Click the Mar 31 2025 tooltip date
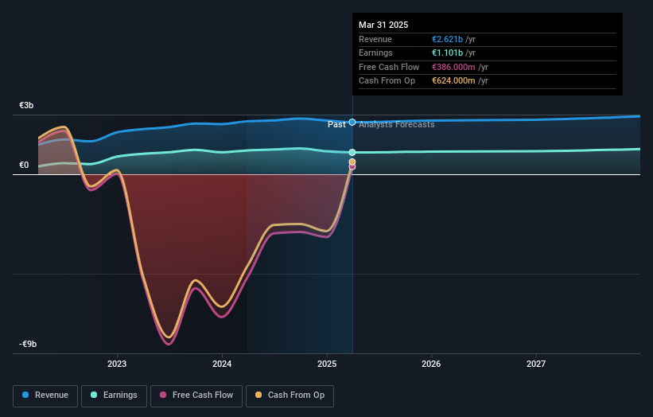 click(x=383, y=25)
